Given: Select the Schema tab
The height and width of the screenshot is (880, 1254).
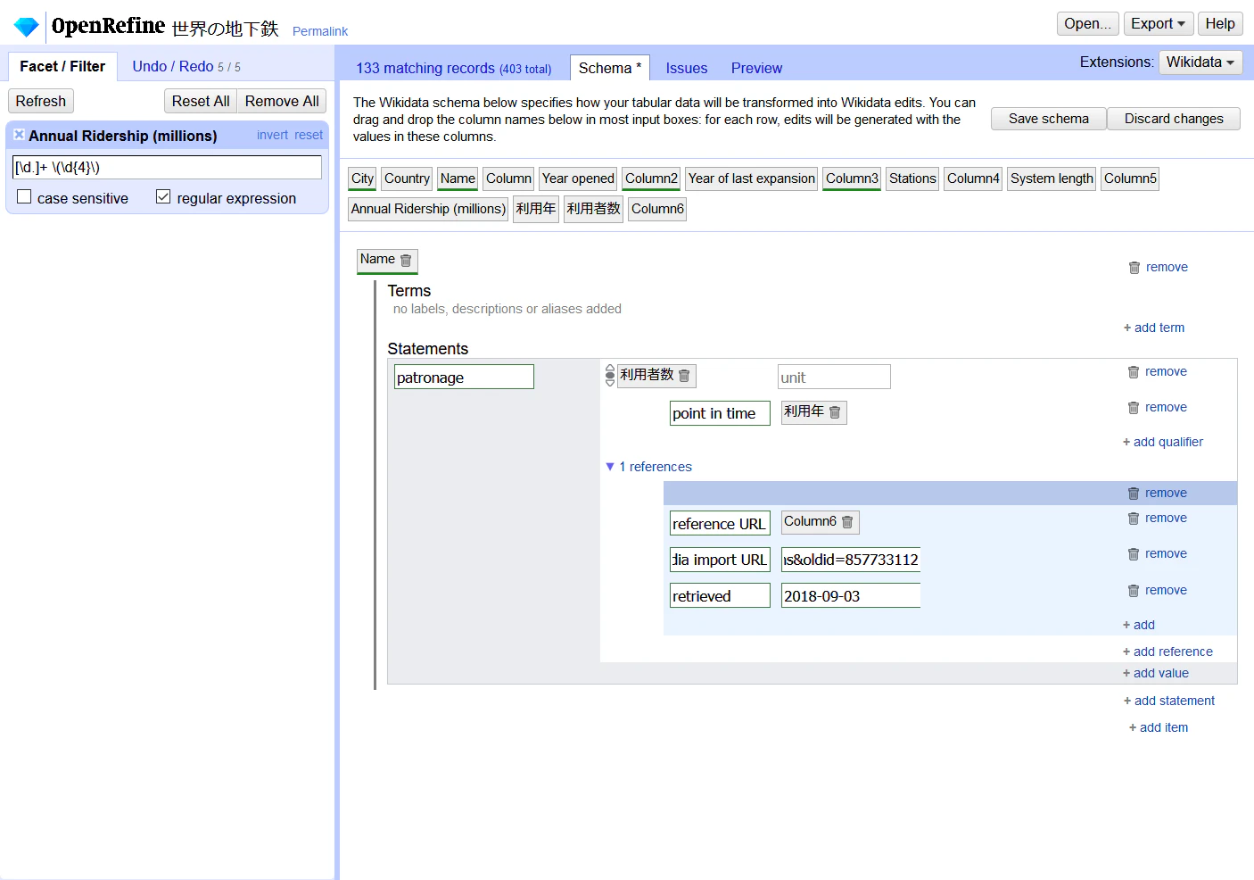Looking at the screenshot, I should 610,68.
